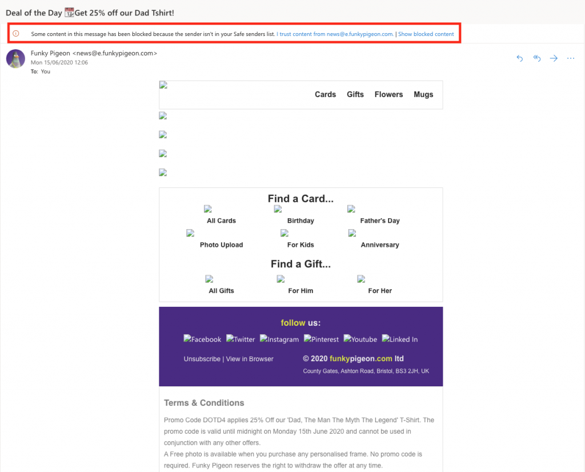Screen dimensions: 585x472
Task: Click broken image above Father's Day
Action: point(351,209)
